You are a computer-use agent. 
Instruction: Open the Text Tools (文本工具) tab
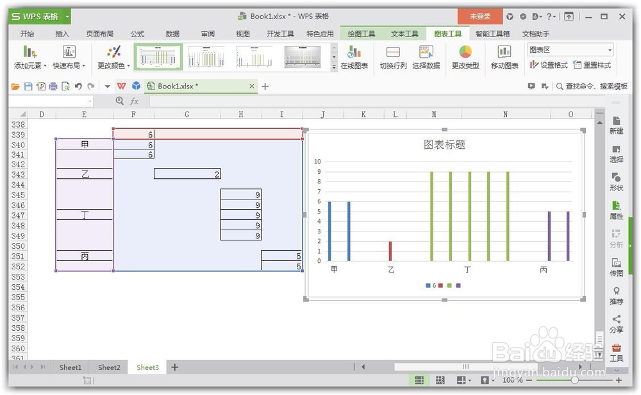[x=404, y=34]
